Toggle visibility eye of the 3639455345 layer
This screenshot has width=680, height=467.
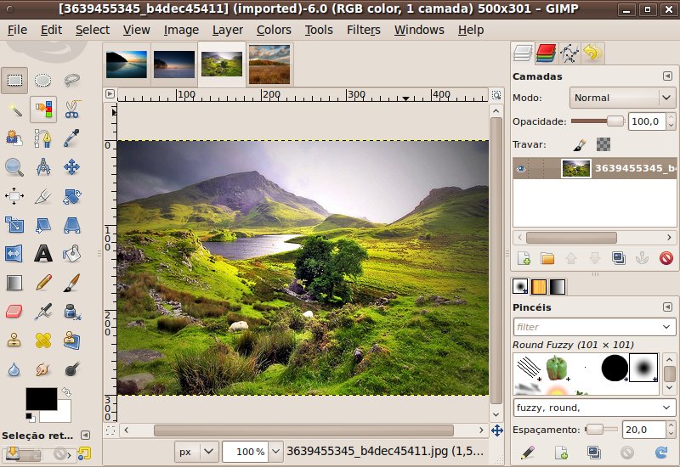pos(521,168)
